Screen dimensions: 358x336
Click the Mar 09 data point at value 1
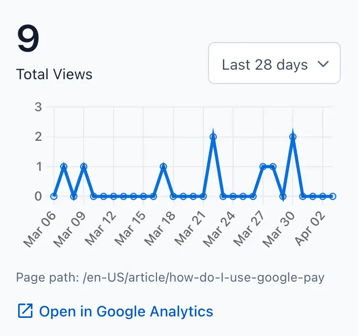point(84,167)
